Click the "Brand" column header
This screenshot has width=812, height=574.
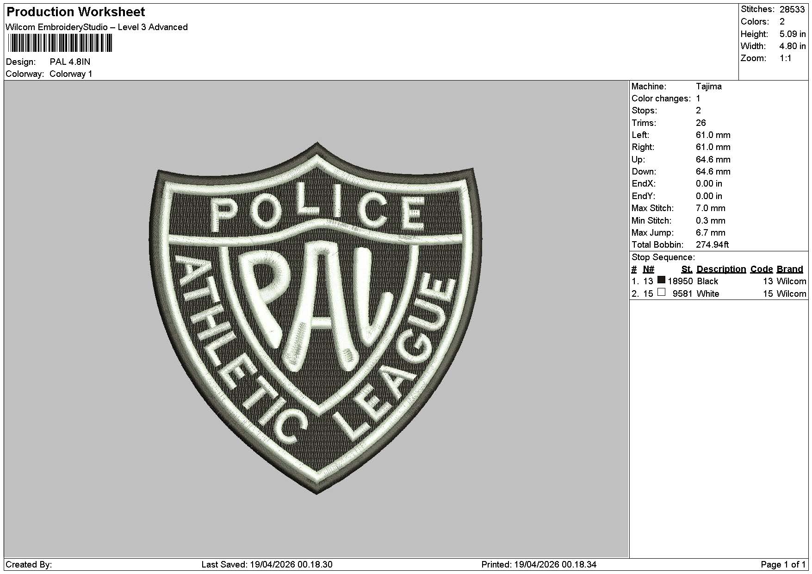790,269
